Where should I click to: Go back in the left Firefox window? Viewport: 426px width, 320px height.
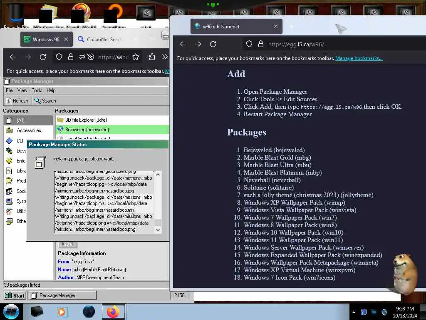(13, 57)
